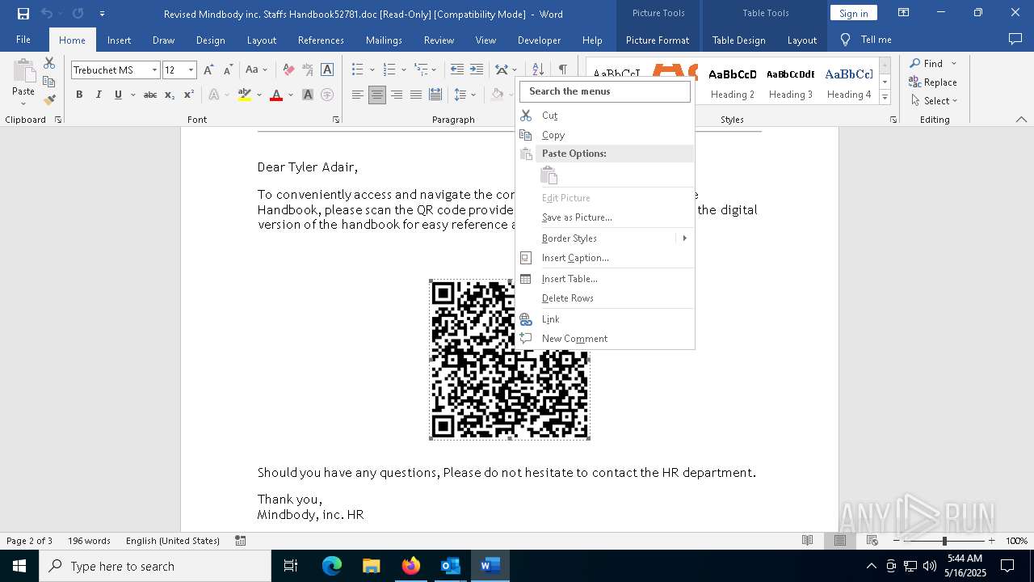
Task: Open the font name dropdown (Trebuchet MS)
Action: tap(154, 70)
